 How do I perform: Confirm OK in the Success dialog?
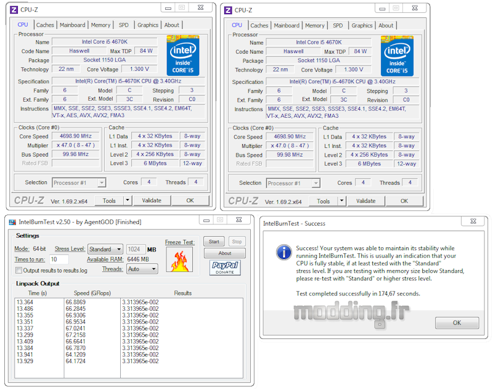point(457,322)
